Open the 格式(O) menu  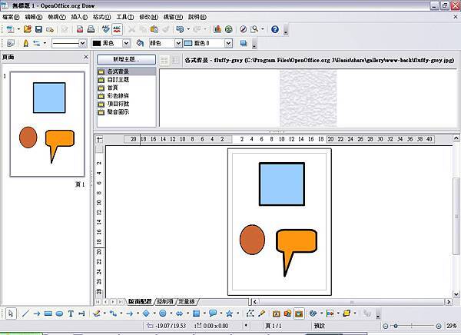101,15
